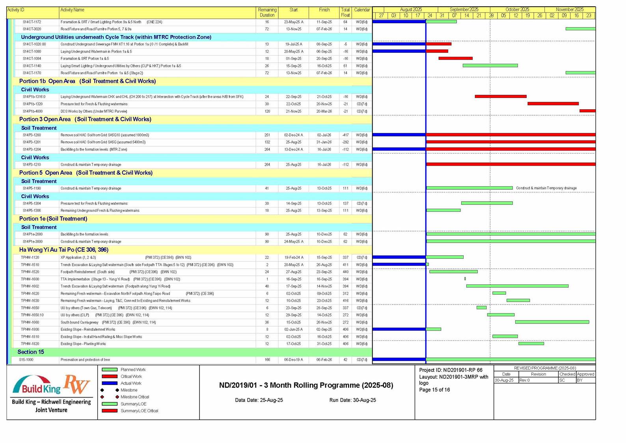626x443 pixels.
Task: Click 'Presevation and protection of tree' activity name
Action: [x=85, y=360]
